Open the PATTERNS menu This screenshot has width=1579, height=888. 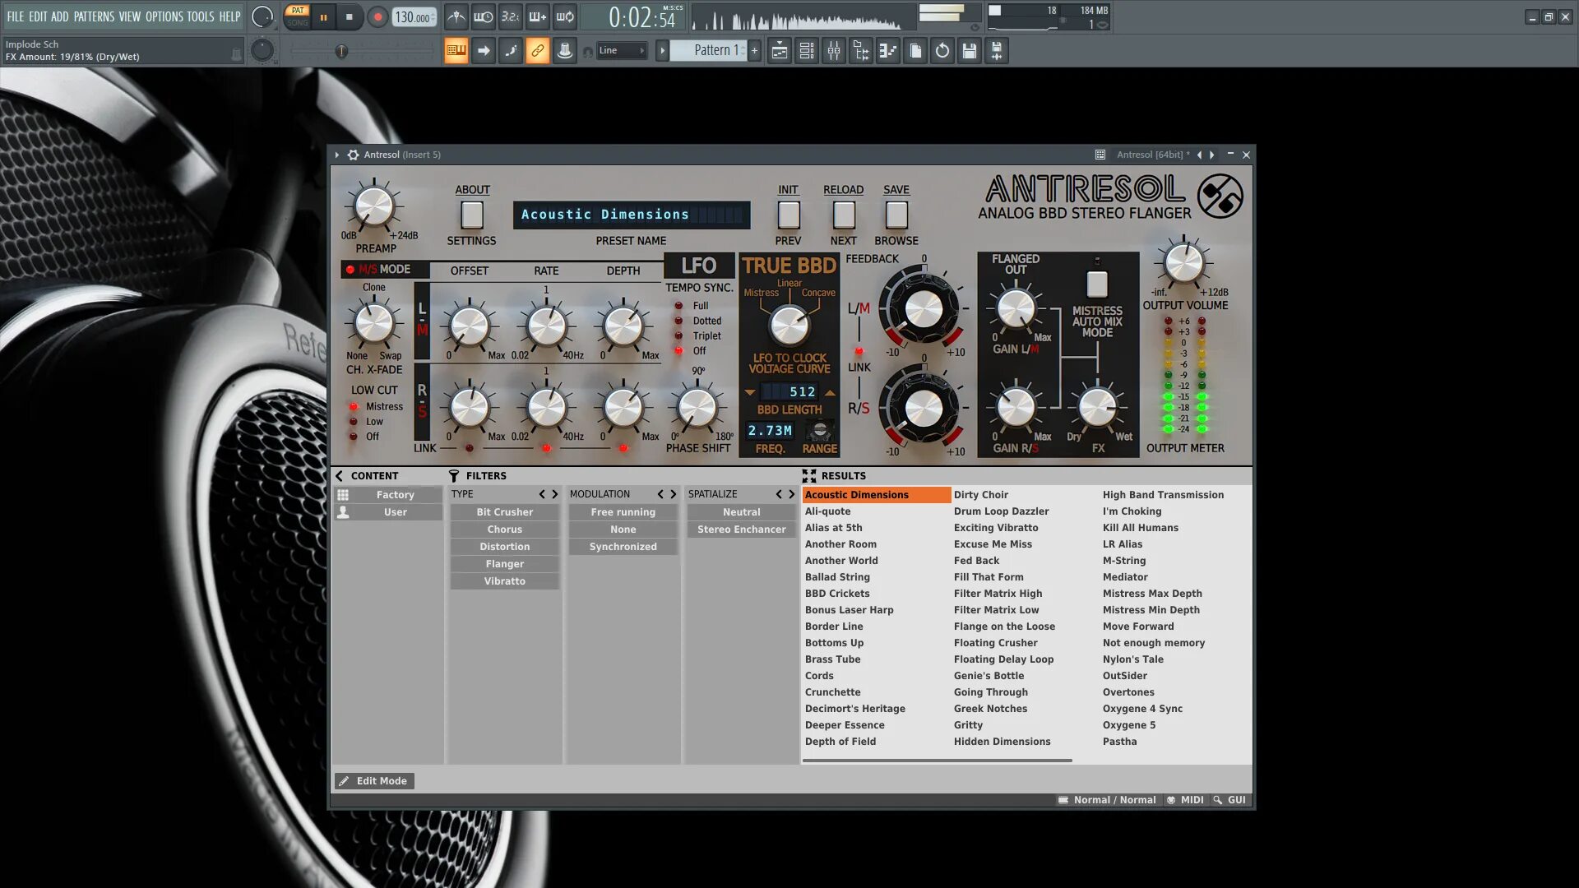tap(94, 16)
